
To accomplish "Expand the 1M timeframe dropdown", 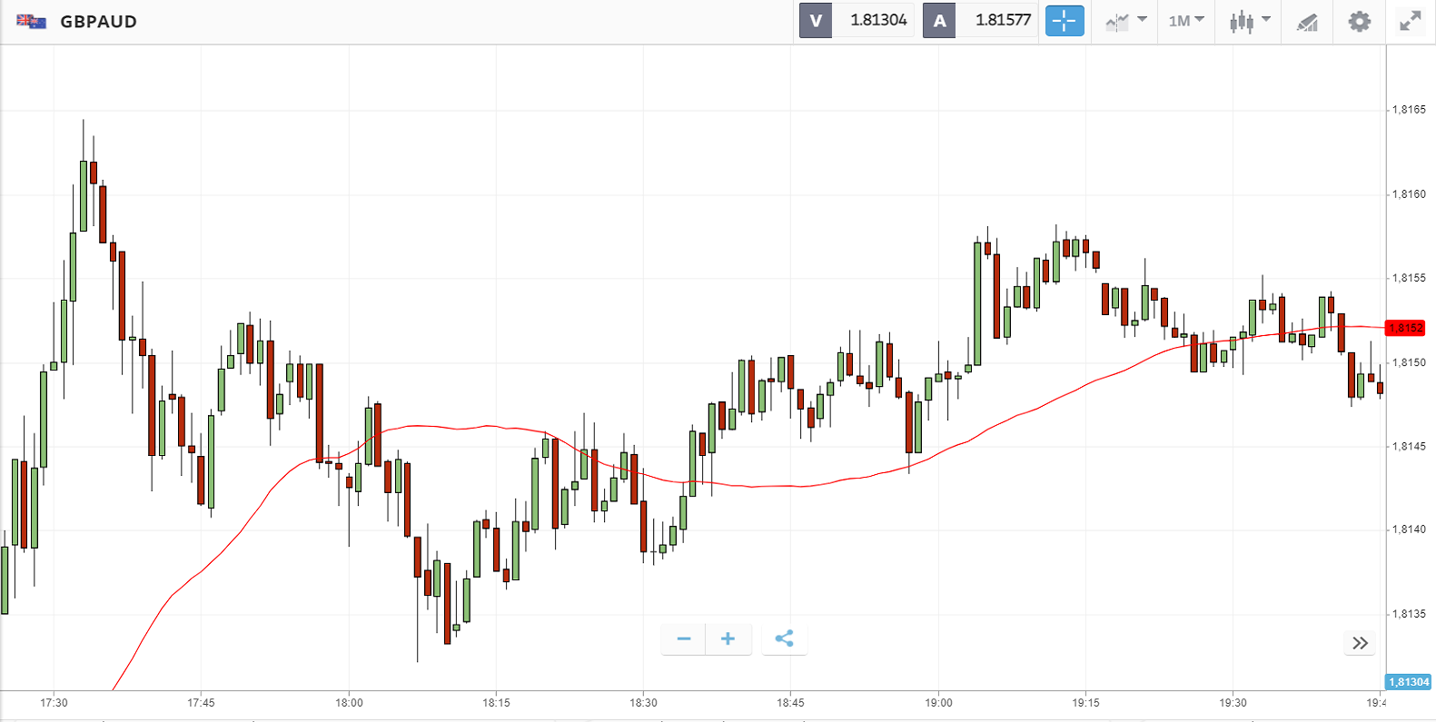I will pyautogui.click(x=1186, y=21).
